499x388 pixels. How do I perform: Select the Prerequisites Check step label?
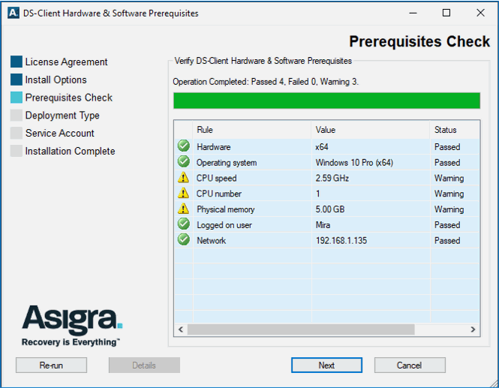[69, 98]
